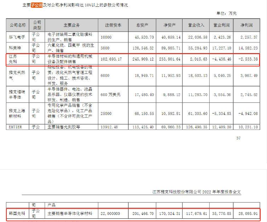Click the 注册资本 column header
267x222 pixels.
pyautogui.click(x=113, y=25)
